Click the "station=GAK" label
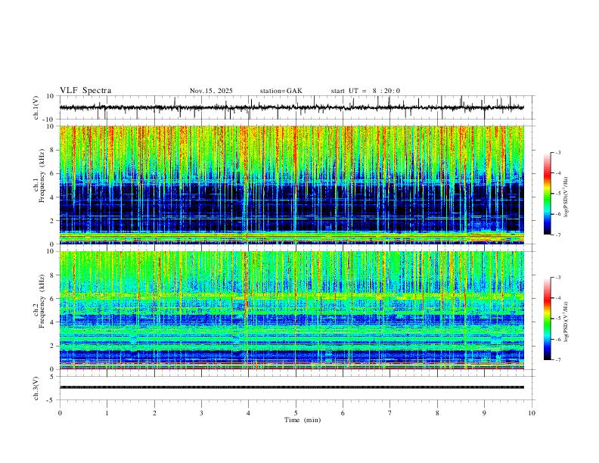 281,91
